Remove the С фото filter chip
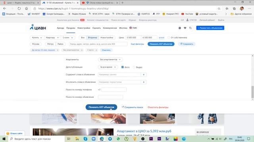Screen dimensions: 254x142 click(96, 50)
